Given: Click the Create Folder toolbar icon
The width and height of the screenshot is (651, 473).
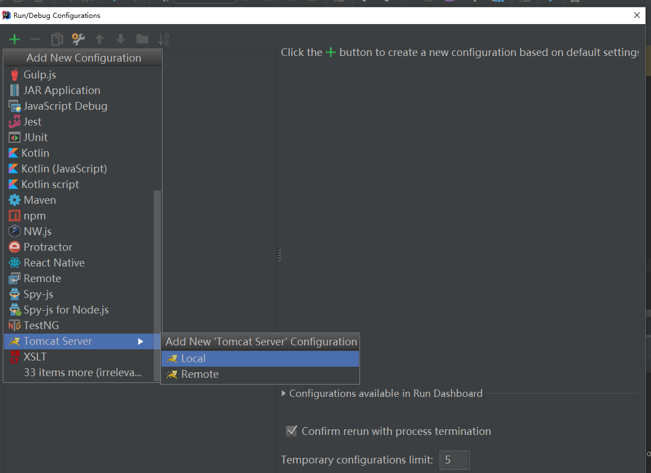Looking at the screenshot, I should (x=142, y=39).
